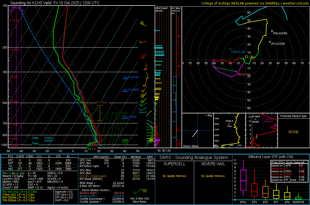The height and width of the screenshot is (205, 310).
Task: Open the SARS SUPERCELL column heading
Action: [x=174, y=164]
